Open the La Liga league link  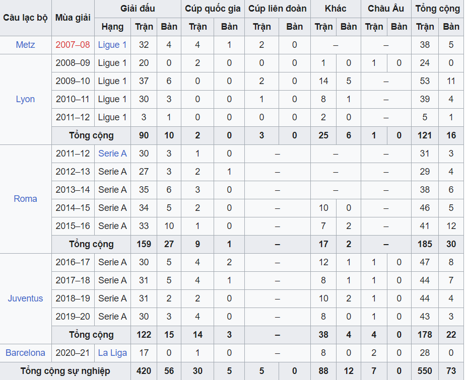click(112, 353)
